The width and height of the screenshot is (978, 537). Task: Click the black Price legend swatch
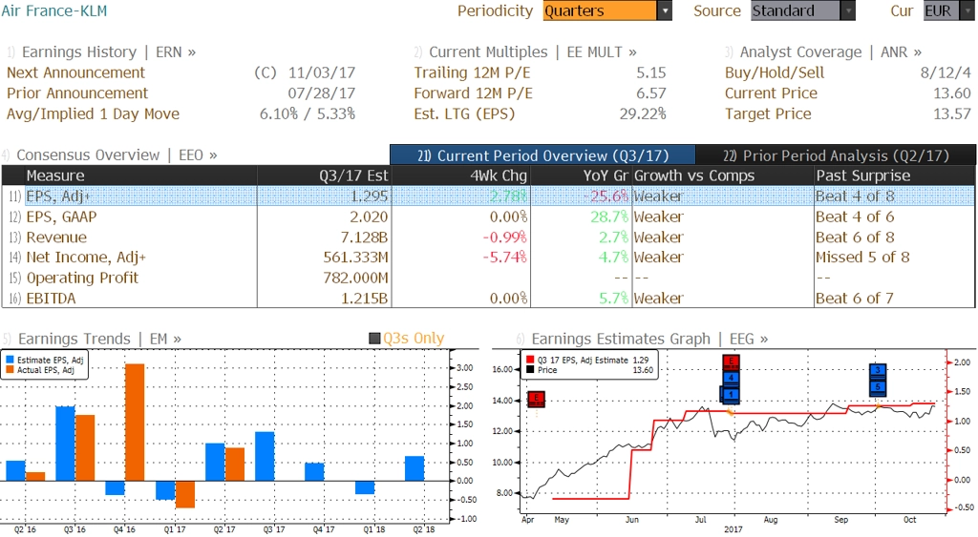pos(530,370)
